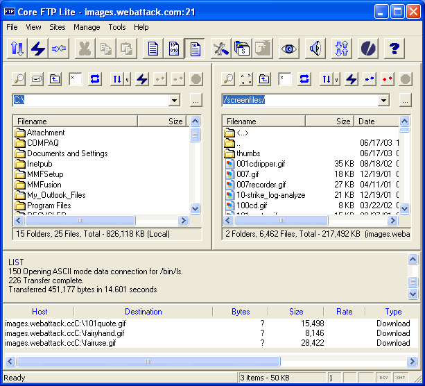Click the double up/down arrows transfer icon
This screenshot has height=386, width=425.
click(342, 49)
